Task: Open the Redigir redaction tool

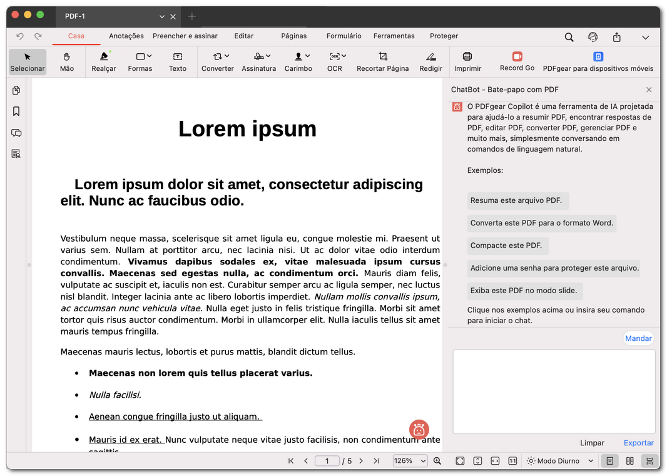Action: tap(430, 61)
